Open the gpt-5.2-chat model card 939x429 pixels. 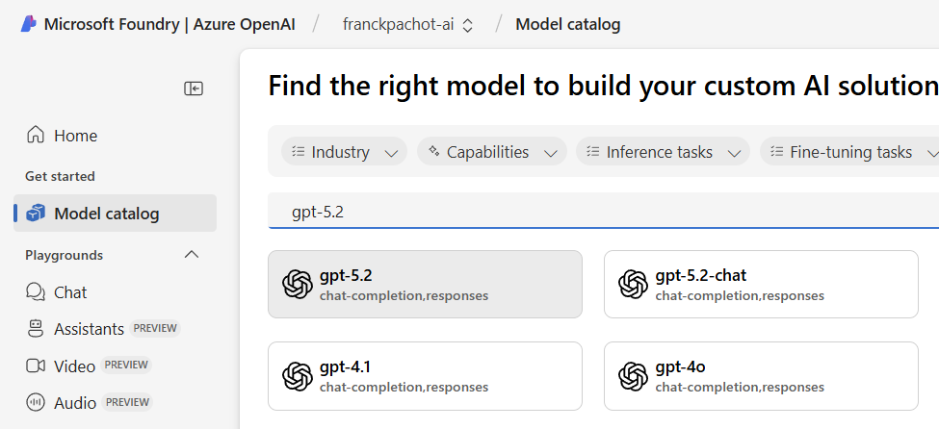[x=761, y=284]
